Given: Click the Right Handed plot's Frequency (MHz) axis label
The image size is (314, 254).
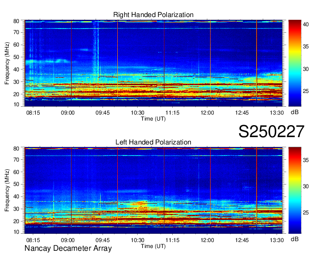Looking at the screenshot, I should tap(7, 63).
